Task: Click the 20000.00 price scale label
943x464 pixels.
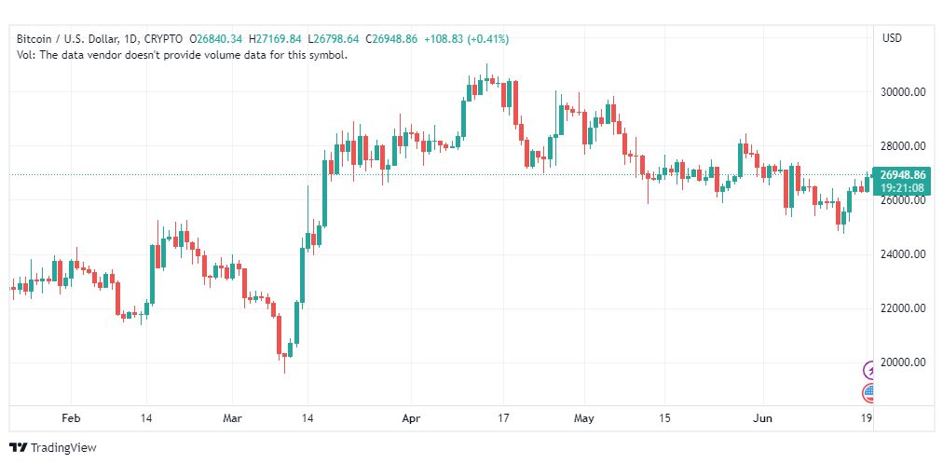Action: [902, 362]
